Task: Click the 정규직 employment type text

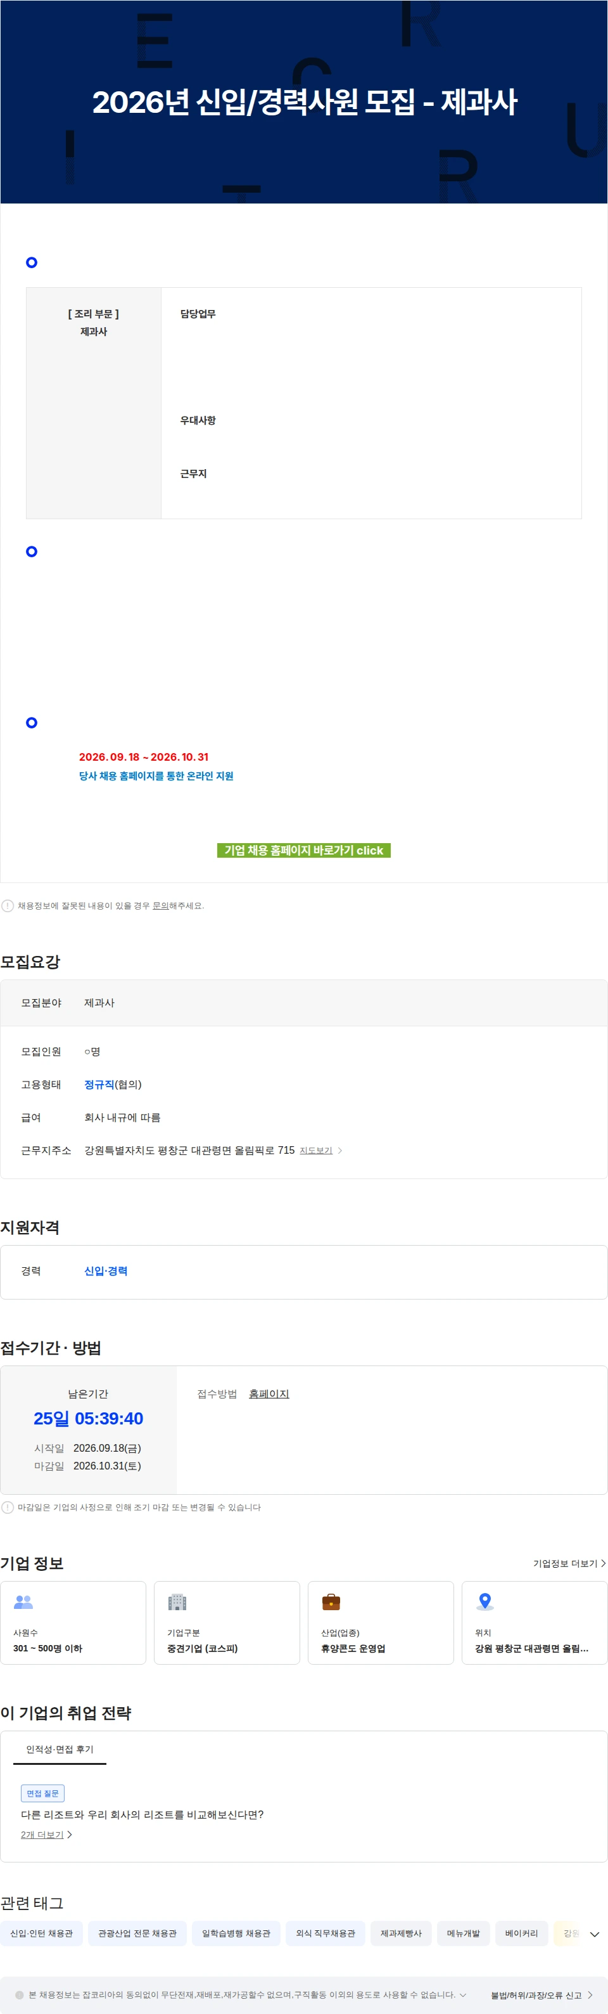Action: pos(99,1085)
